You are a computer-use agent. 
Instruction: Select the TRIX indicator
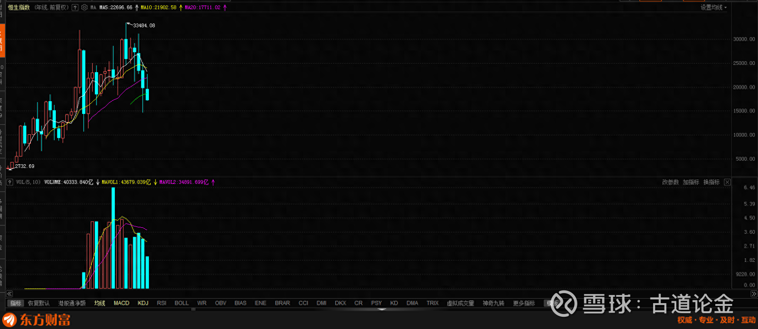(433, 303)
